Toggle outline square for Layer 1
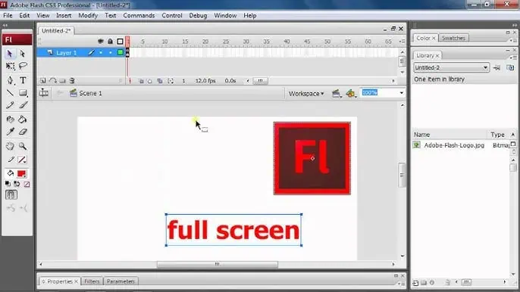 120,52
